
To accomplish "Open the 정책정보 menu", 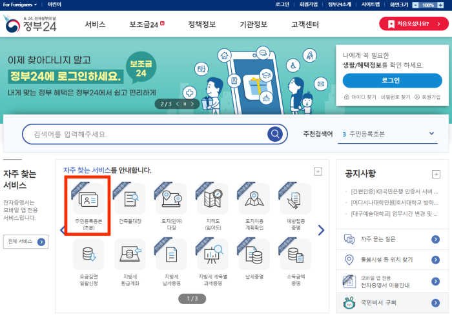I will [x=201, y=24].
